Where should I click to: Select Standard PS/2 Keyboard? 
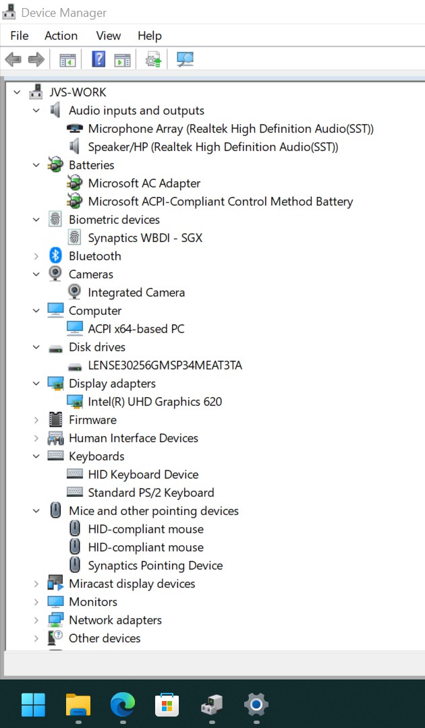151,493
